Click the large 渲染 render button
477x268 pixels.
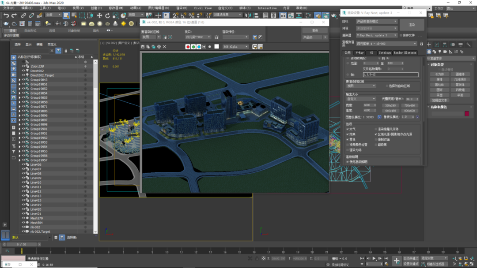[412, 25]
